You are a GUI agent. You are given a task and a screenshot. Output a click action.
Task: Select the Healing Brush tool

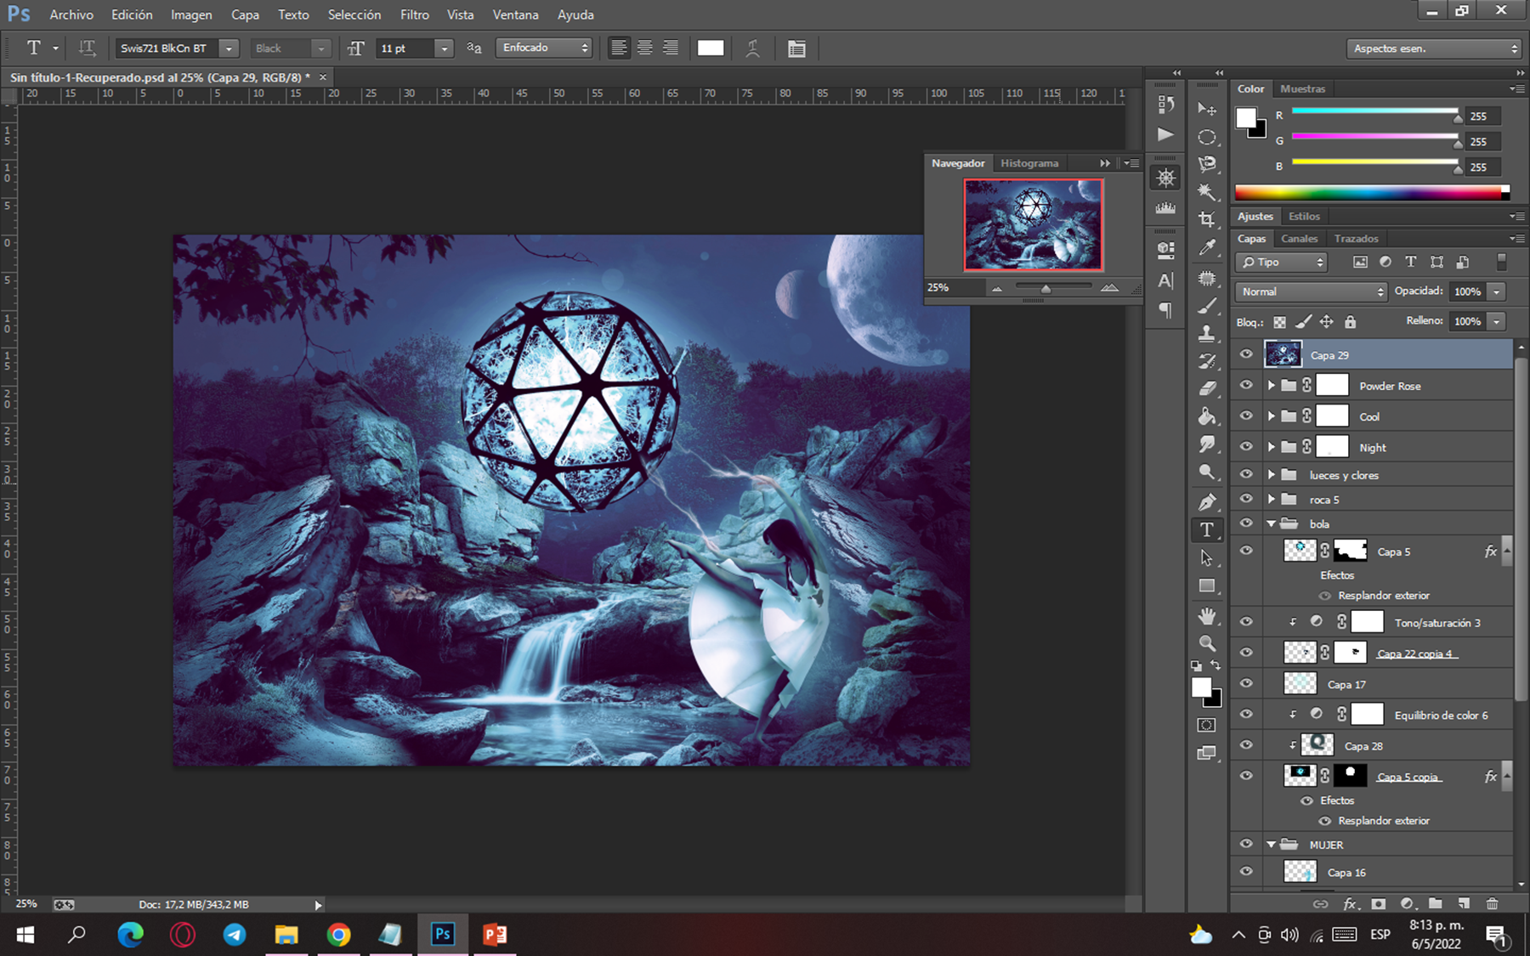coord(1207,278)
